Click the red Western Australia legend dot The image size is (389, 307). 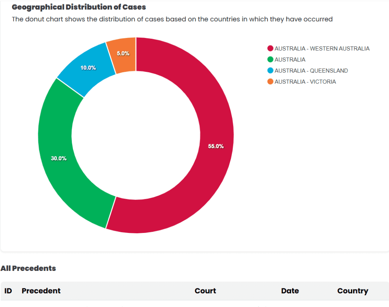click(x=270, y=48)
